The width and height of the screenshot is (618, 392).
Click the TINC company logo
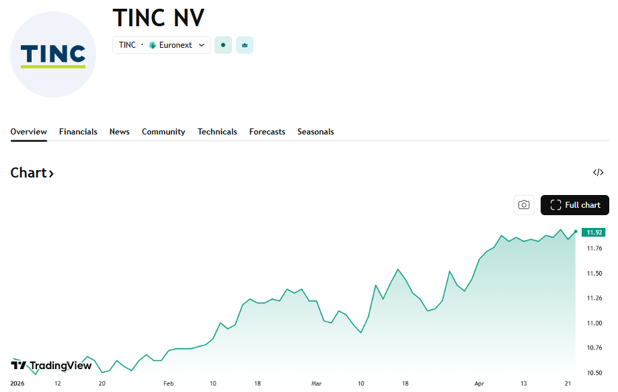coord(53,54)
